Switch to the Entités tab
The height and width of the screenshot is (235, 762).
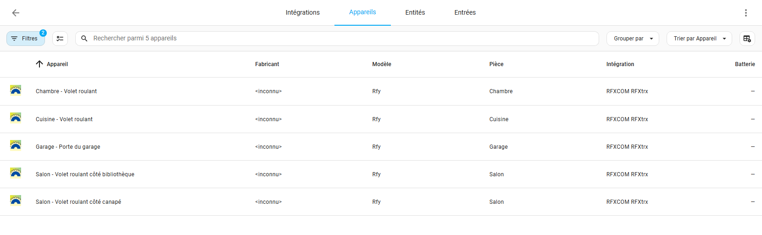pos(415,13)
